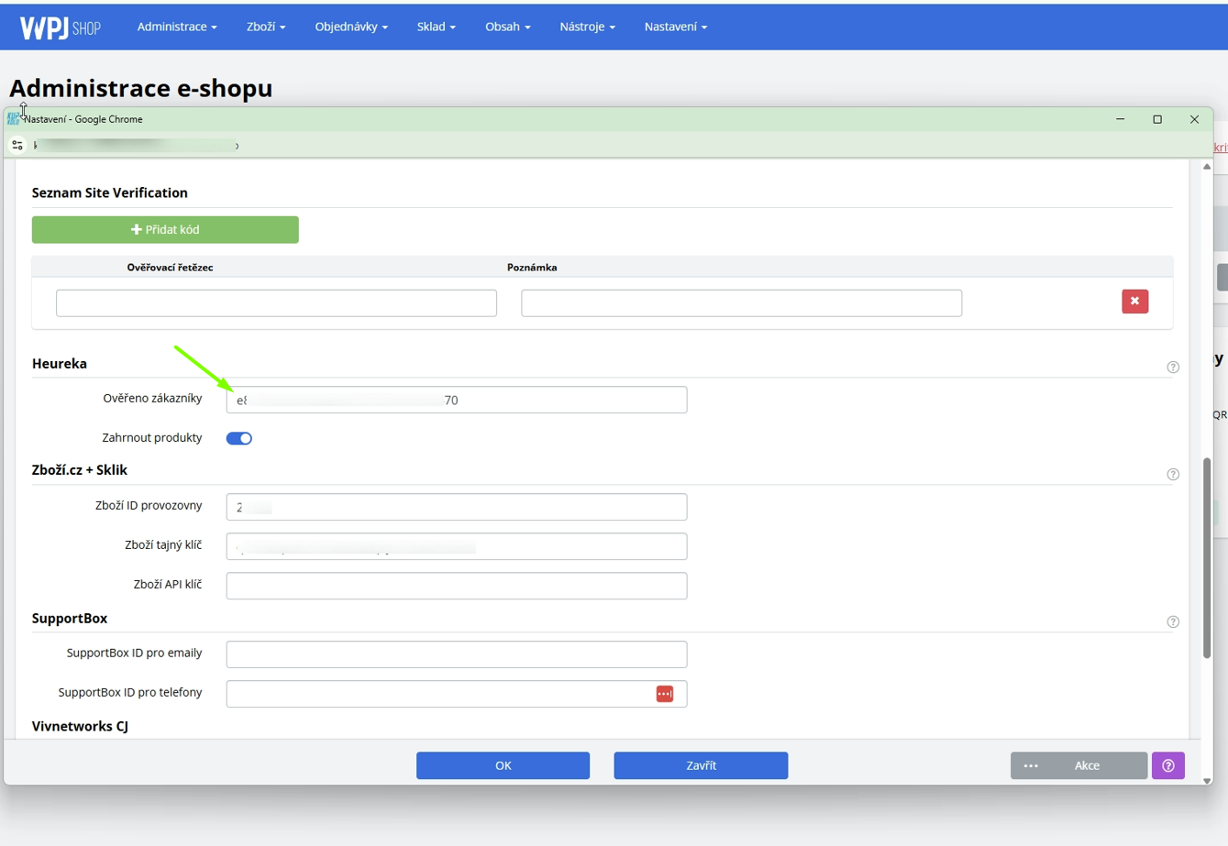Screen dimensions: 1228x846
Task: Click the Administrace e-shopu page title
Action: click(x=141, y=88)
